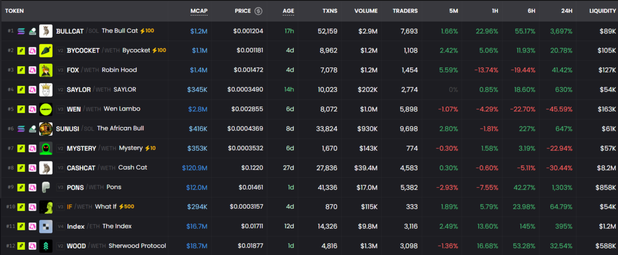The height and width of the screenshot is (255, 618).
Task: Click the green chain icon in BYCOCKET row
Action: [21, 50]
